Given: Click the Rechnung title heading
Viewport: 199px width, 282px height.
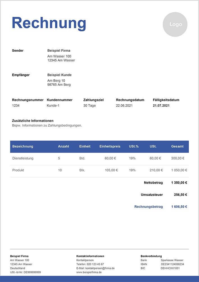Looking at the screenshot, I should coord(49,23).
